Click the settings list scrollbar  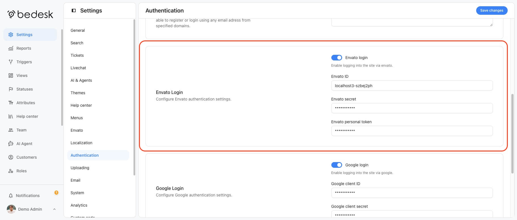pyautogui.click(x=134, y=97)
